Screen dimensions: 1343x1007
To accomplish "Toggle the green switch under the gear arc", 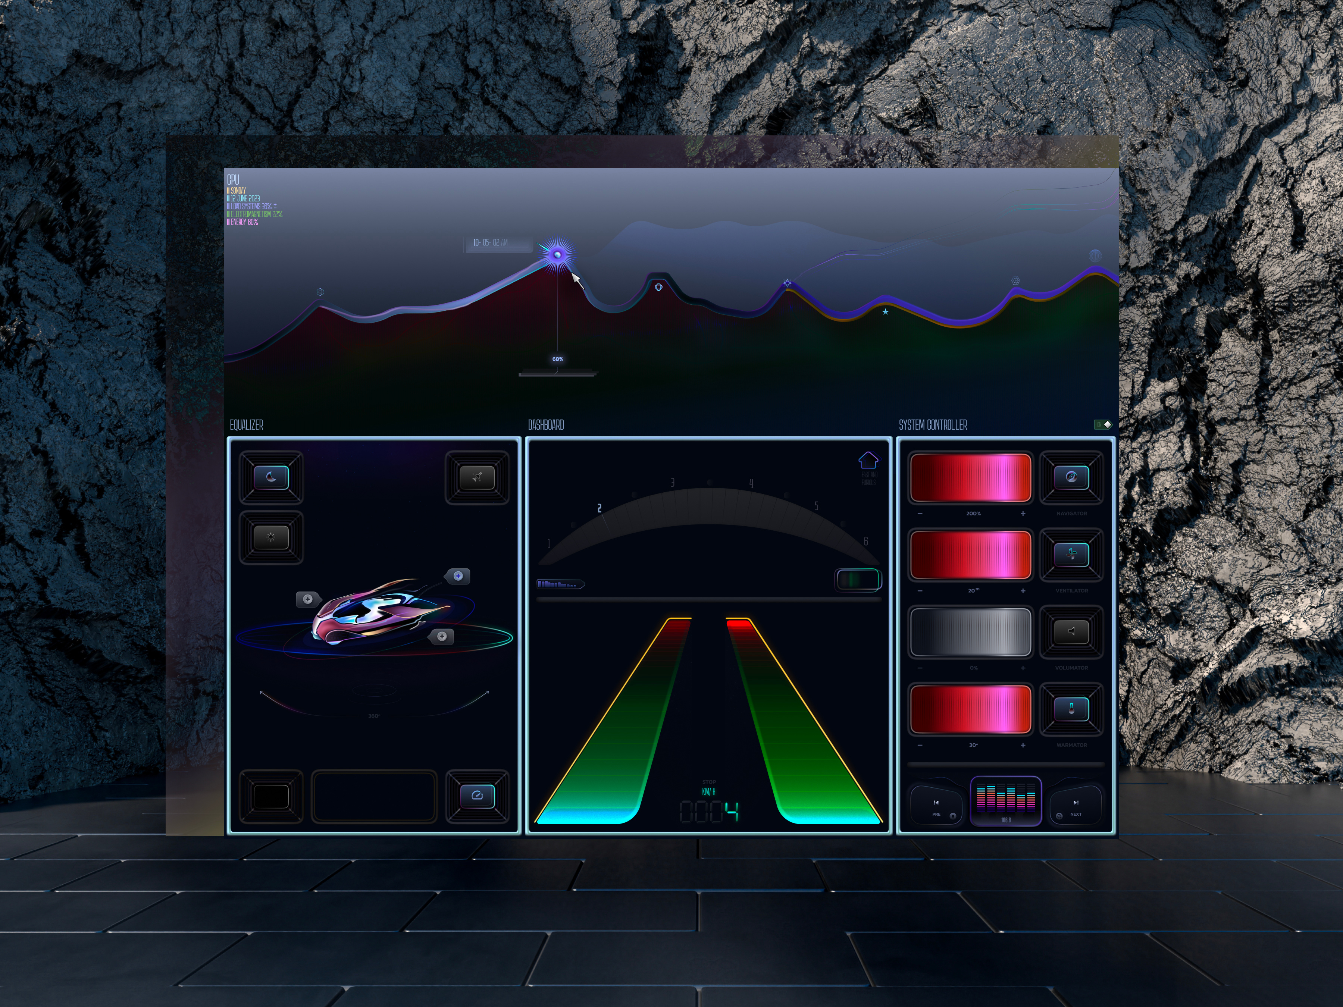I will point(857,580).
